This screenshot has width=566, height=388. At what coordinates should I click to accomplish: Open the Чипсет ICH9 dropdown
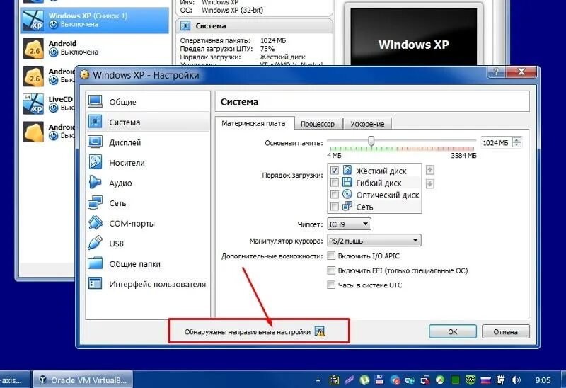(x=349, y=224)
